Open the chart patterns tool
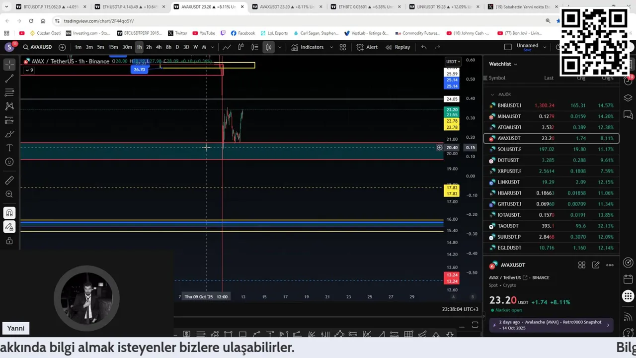This screenshot has width=636, height=358. click(x=9, y=106)
